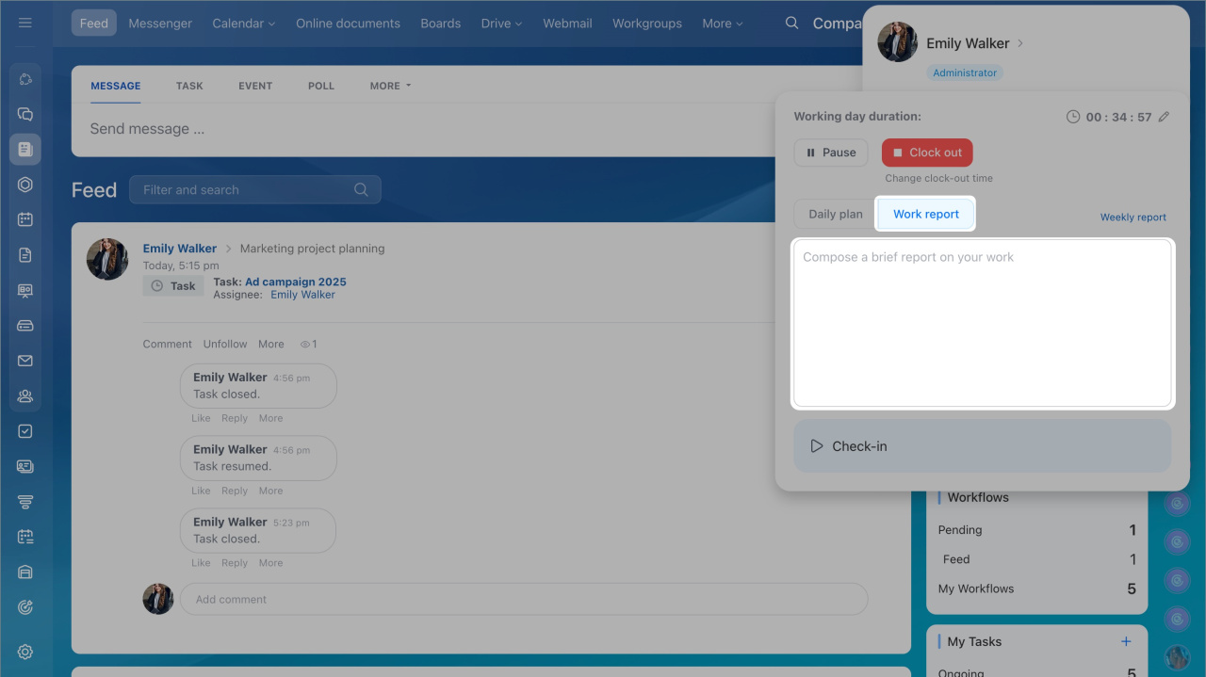Expand the More menu in top navigation

point(722,23)
